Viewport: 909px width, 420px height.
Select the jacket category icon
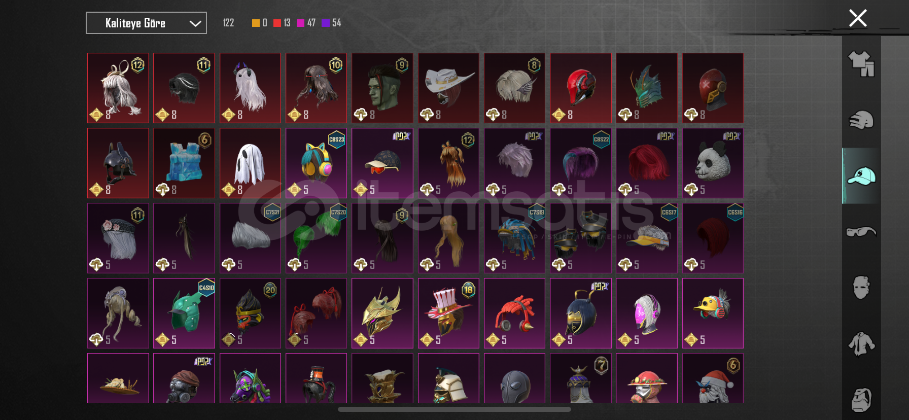tap(861, 344)
